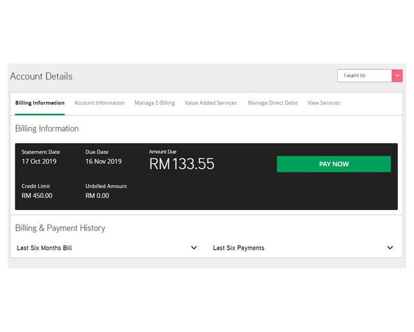Click the 'Credit Limit' label
The image size is (414, 332).
36,186
